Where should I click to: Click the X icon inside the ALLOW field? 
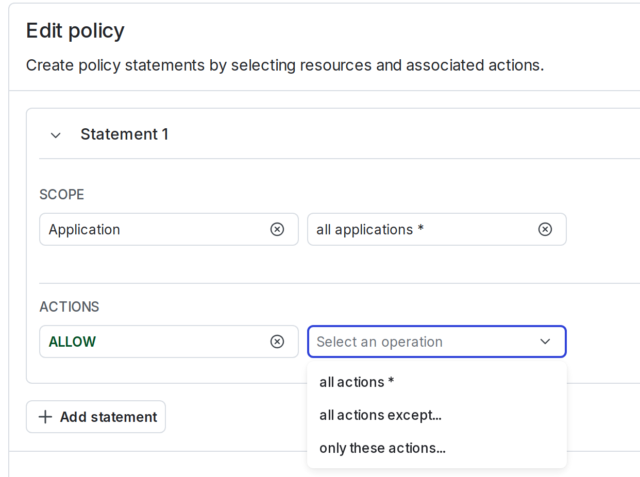277,342
